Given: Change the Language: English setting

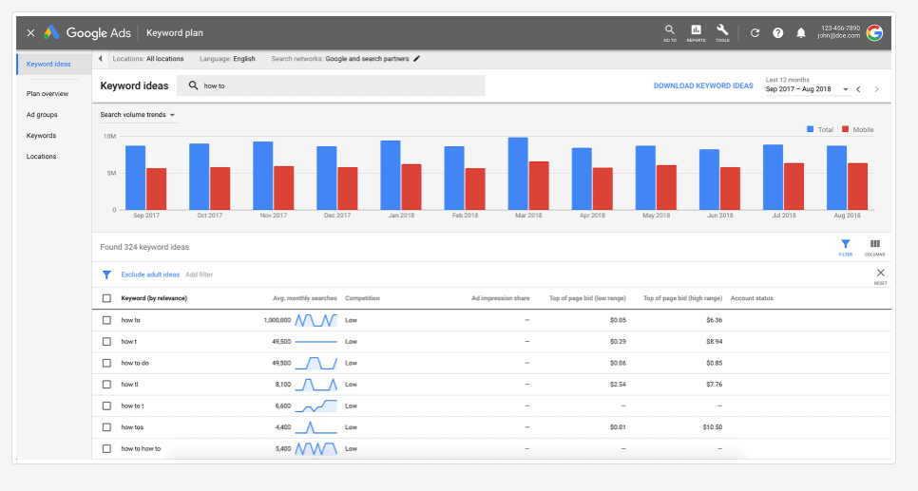Looking at the screenshot, I should (x=227, y=59).
